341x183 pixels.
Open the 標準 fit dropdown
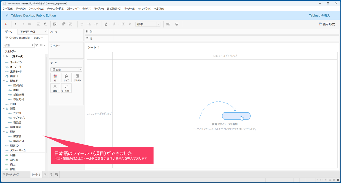coord(148,24)
